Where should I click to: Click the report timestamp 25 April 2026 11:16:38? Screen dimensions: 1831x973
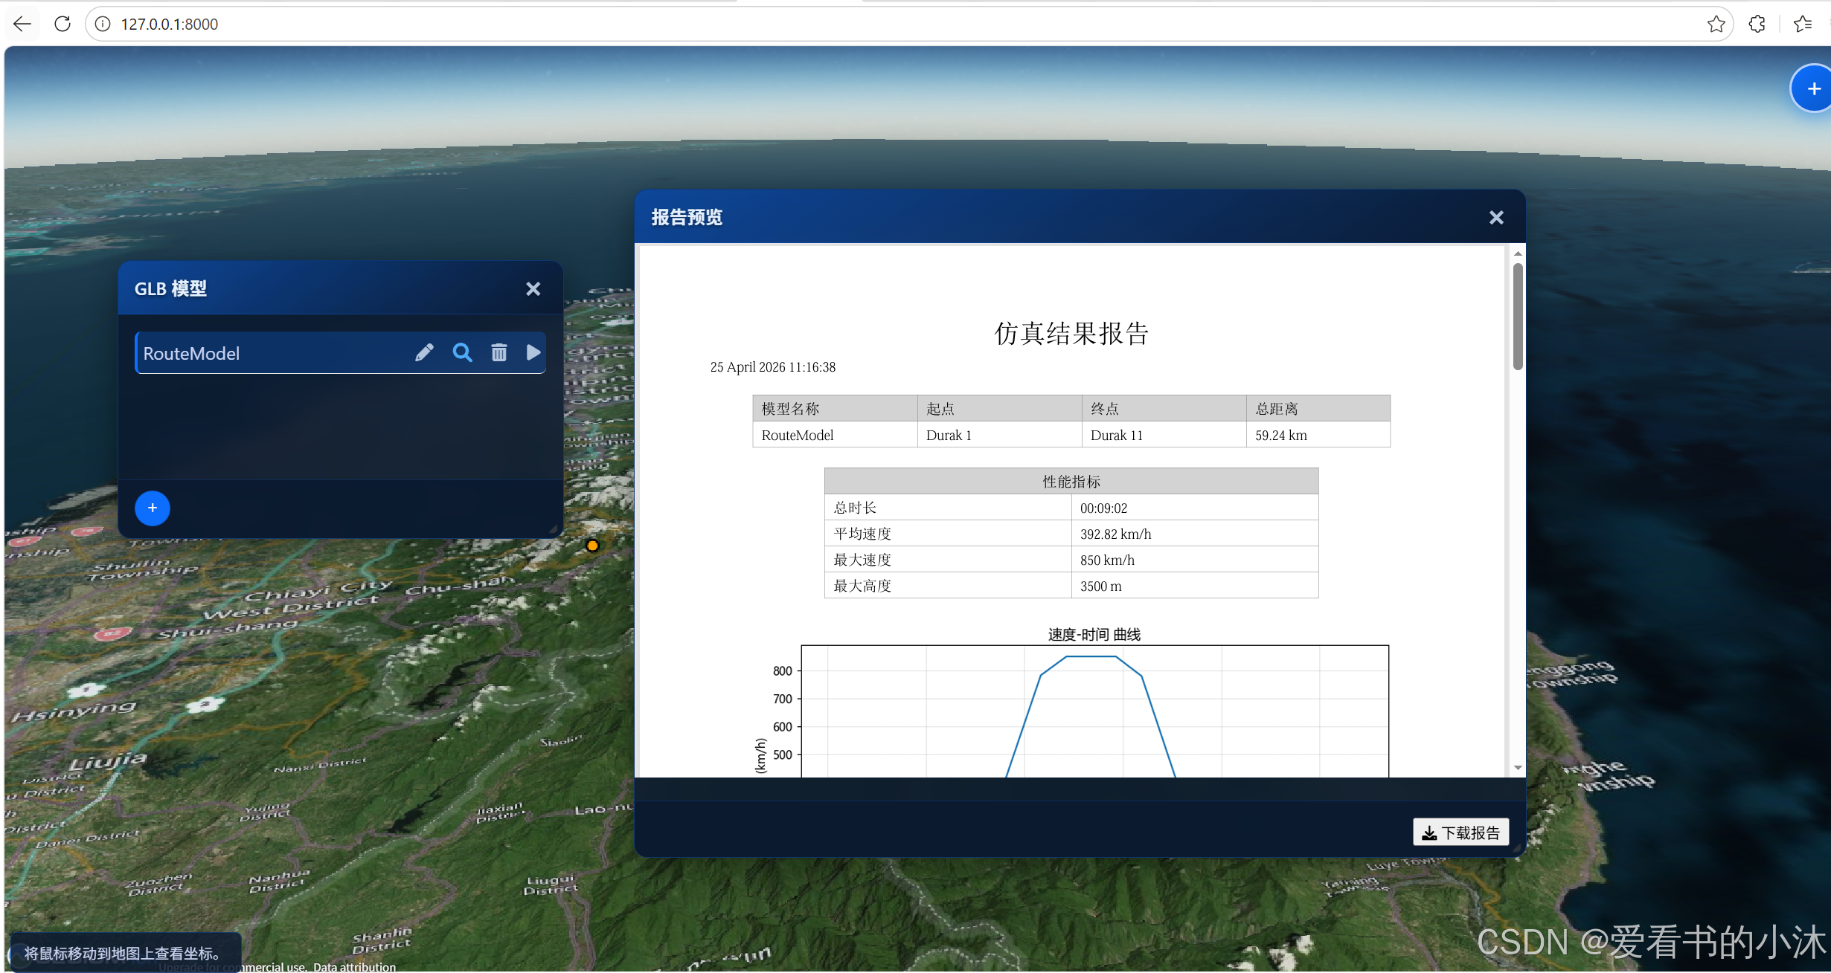773,367
